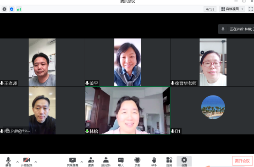Viewport: 254px width, 167px height.
Task: Select 姜平's video tile
Action: pyautogui.click(x=127, y=62)
